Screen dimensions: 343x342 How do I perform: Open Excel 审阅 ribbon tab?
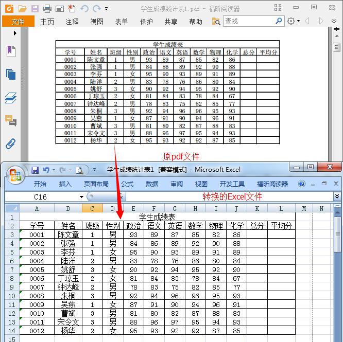177,184
